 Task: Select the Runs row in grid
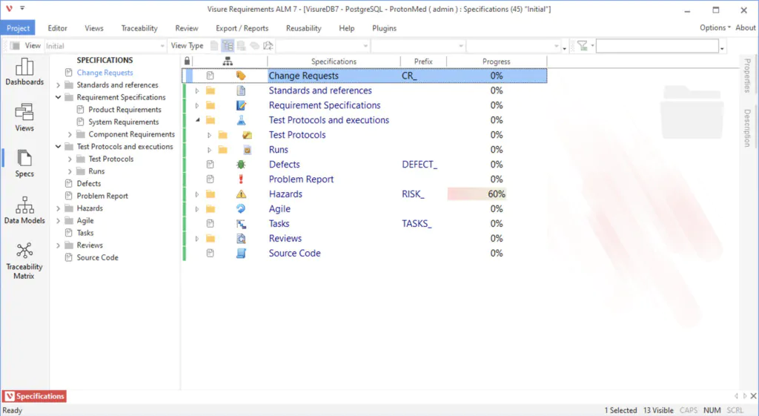point(279,150)
